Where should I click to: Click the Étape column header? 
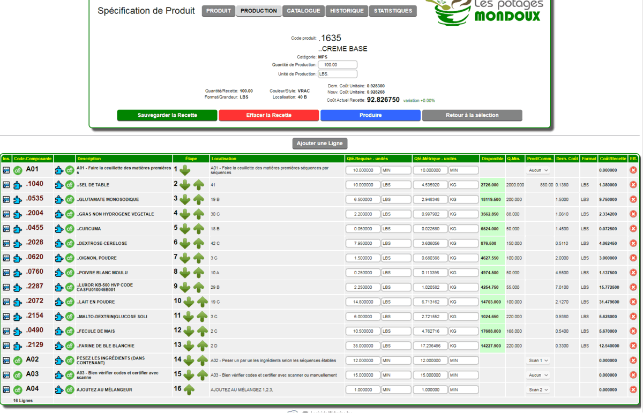coord(191,159)
